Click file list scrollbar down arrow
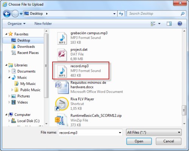 [184, 124]
